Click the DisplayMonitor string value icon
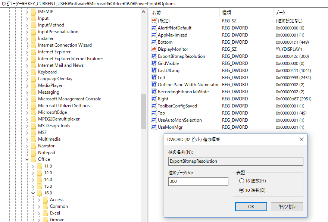 click(154, 49)
